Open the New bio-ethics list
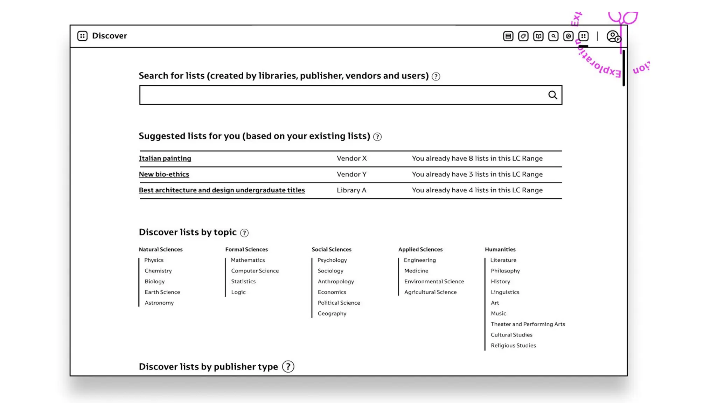The height and width of the screenshot is (403, 717). (x=164, y=174)
